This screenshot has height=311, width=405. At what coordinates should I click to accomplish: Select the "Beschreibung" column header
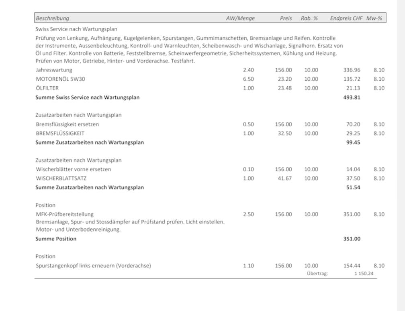52,18
